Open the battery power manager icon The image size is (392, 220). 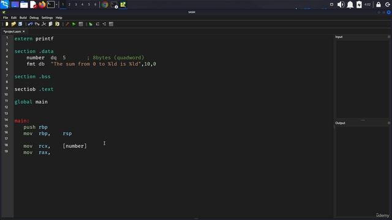click(x=359, y=4)
